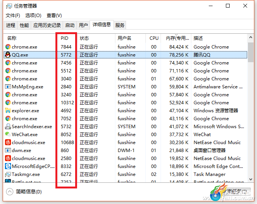
Task: Select the Taskmgr.exe process name
Action: (26, 174)
